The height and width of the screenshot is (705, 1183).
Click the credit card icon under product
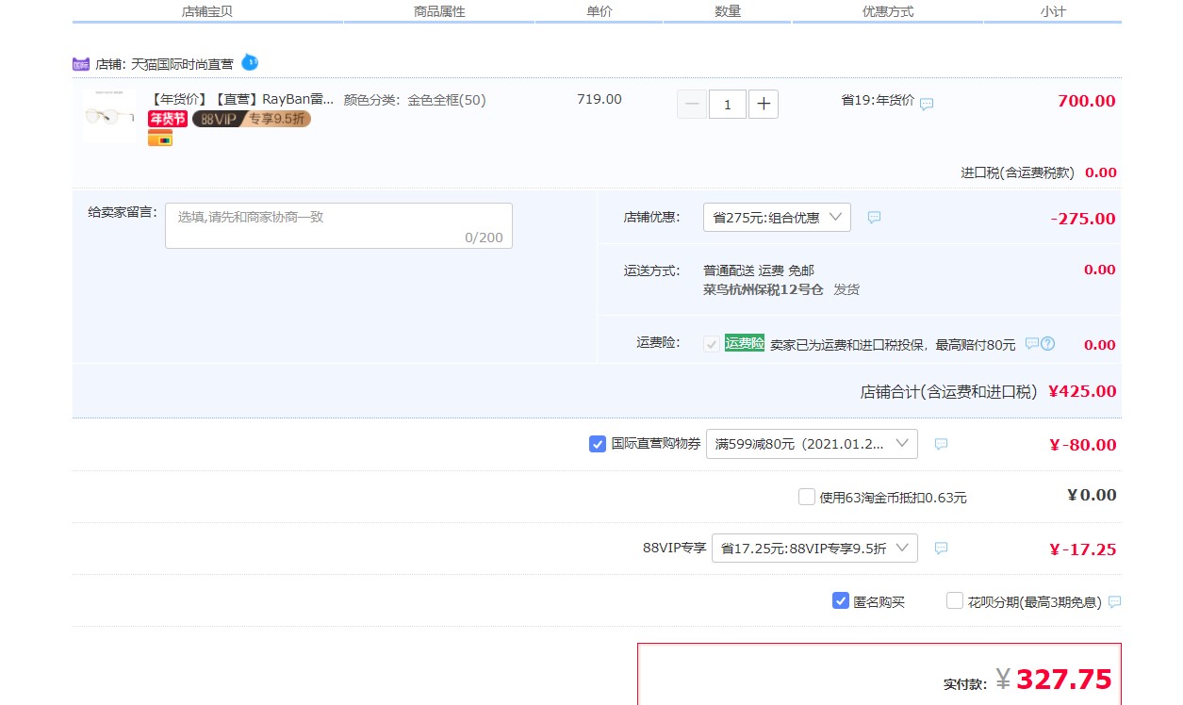(x=160, y=139)
